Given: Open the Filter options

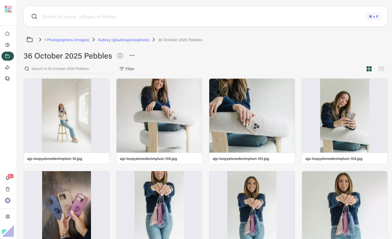Looking at the screenshot, I should tap(127, 69).
